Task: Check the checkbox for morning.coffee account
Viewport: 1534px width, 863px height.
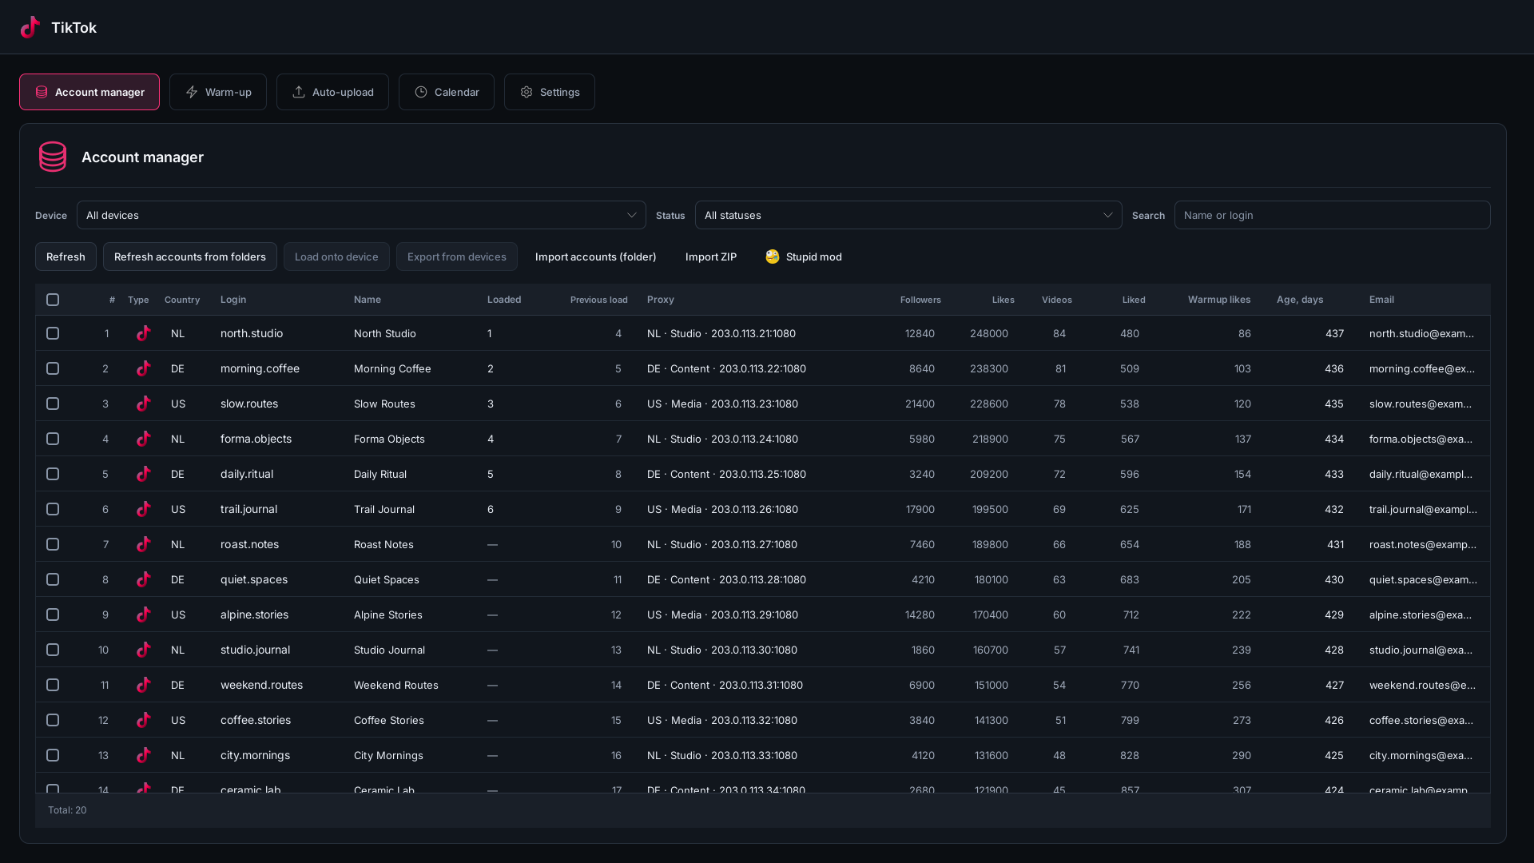Action: 53,368
